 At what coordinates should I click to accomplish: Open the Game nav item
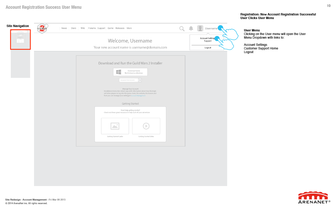point(111,28)
